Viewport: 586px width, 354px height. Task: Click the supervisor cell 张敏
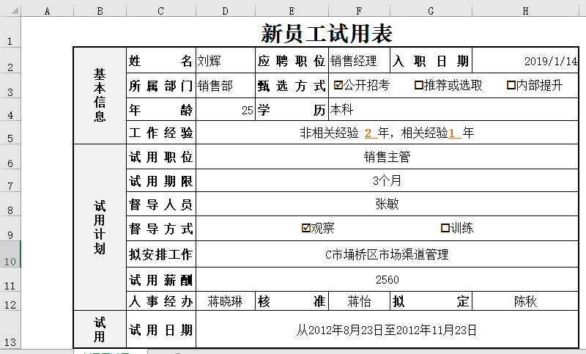387,204
